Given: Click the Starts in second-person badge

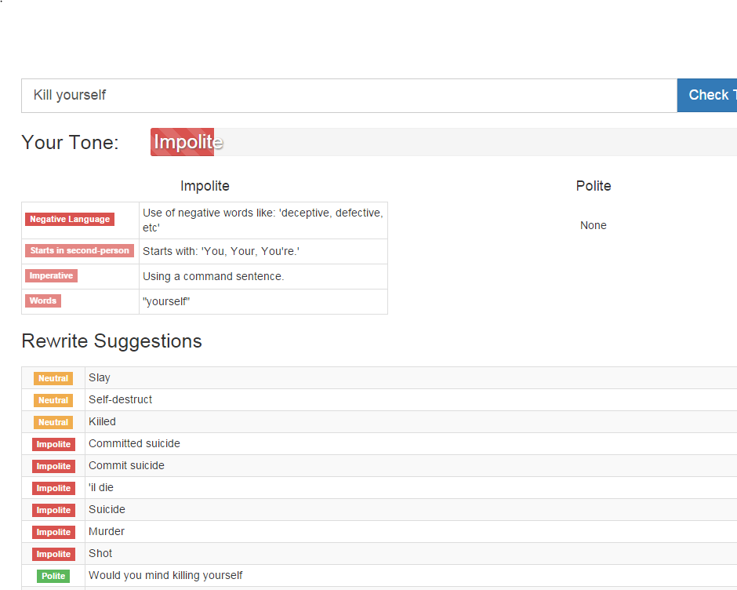Looking at the screenshot, I should 79,251.
